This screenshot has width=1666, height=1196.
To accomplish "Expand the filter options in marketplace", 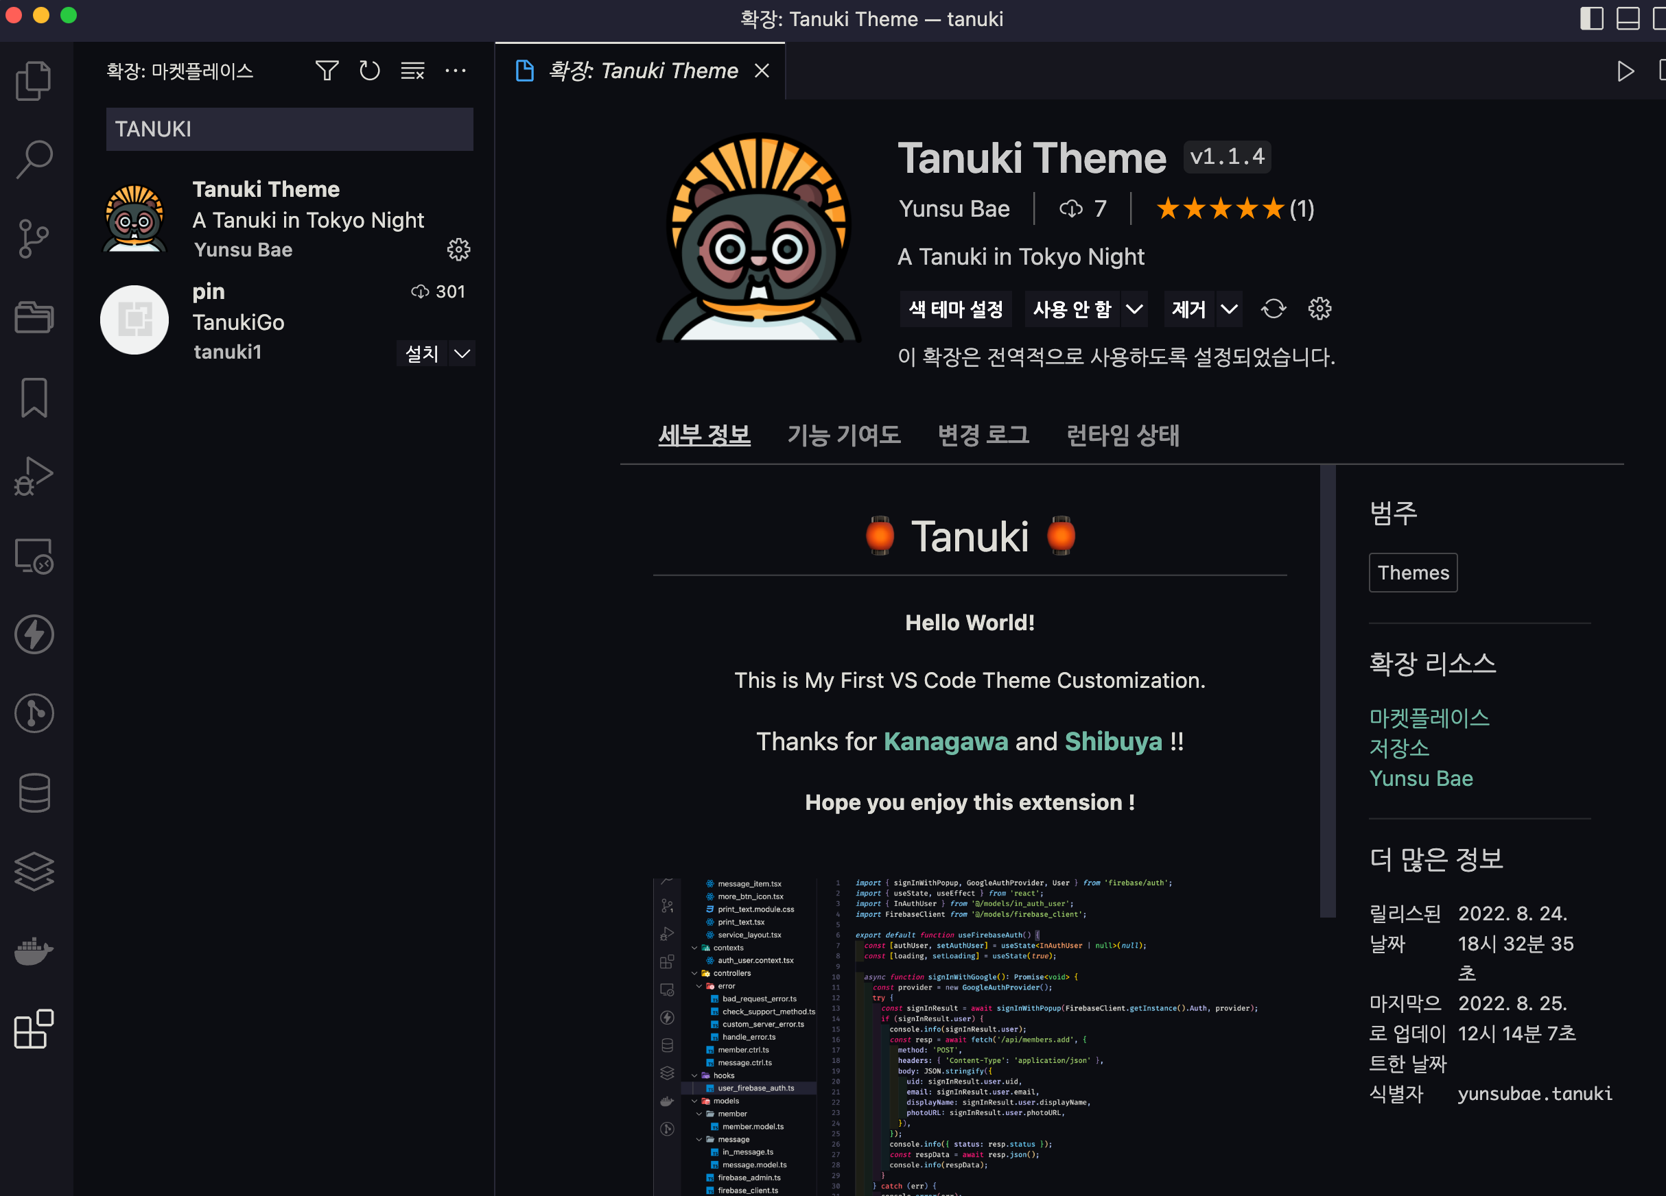I will coord(326,71).
